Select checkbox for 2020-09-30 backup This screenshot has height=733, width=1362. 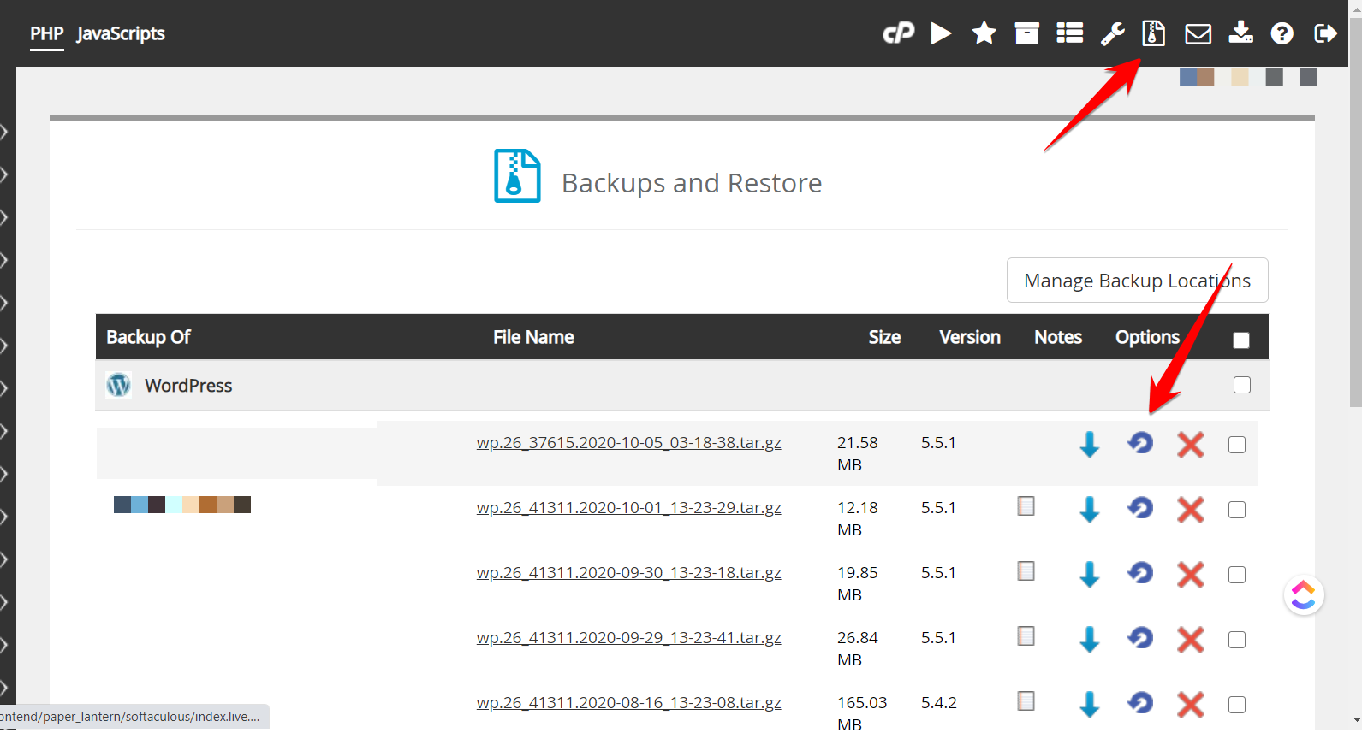coord(1236,575)
